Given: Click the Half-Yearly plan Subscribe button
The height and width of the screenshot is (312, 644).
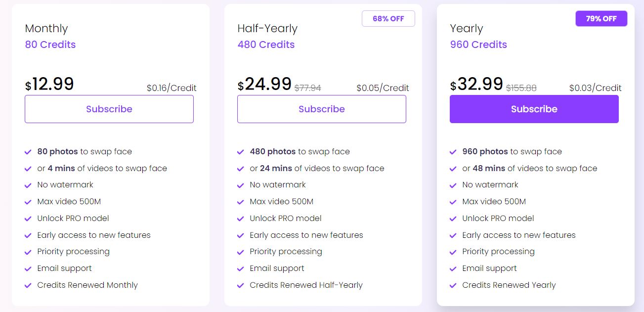Looking at the screenshot, I should pos(321,109).
